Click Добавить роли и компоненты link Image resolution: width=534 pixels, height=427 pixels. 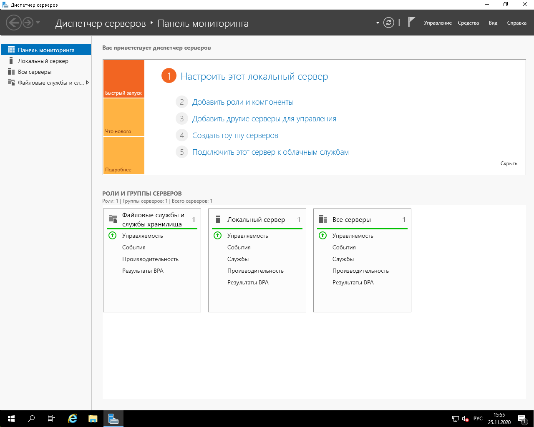243,102
